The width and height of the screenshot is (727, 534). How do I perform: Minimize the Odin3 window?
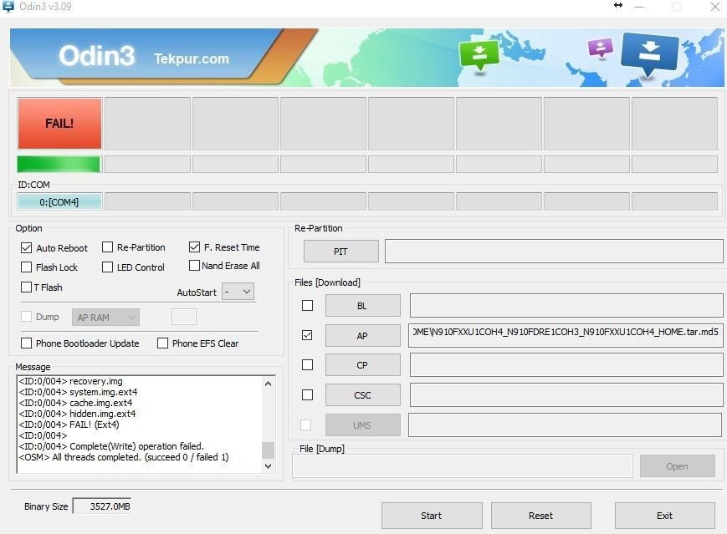(639, 7)
